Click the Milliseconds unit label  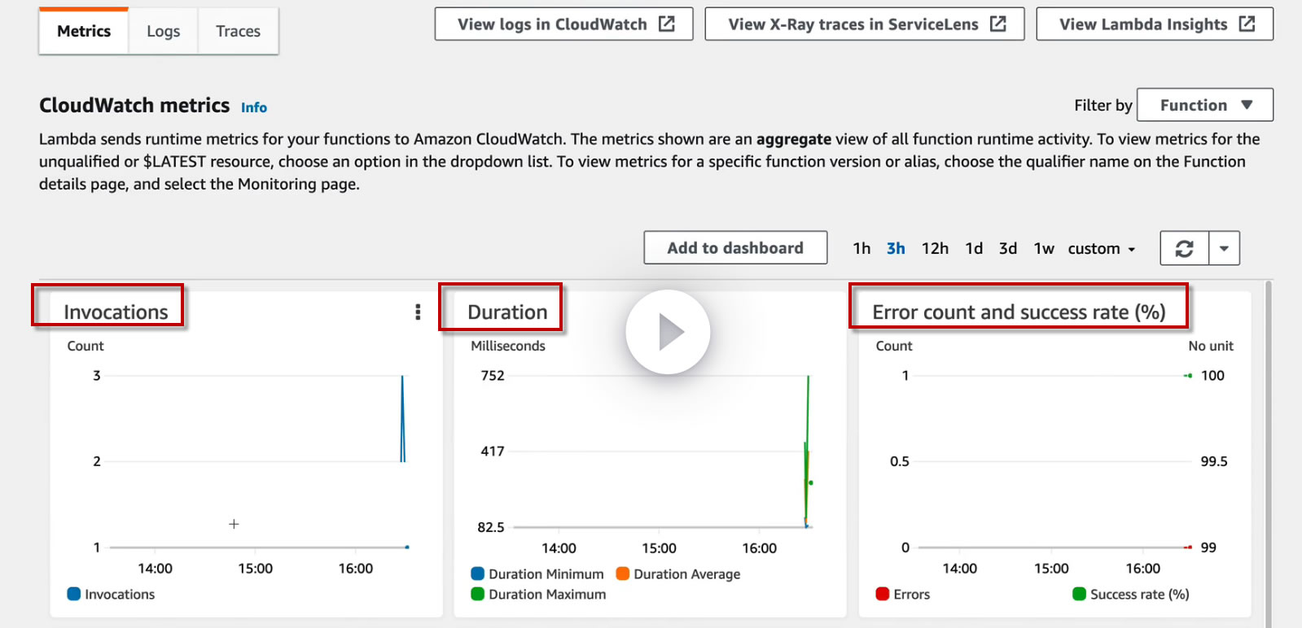click(508, 346)
